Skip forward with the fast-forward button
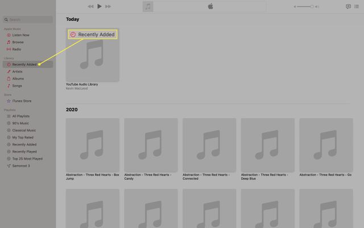The width and height of the screenshot is (364, 228). tap(108, 6)
